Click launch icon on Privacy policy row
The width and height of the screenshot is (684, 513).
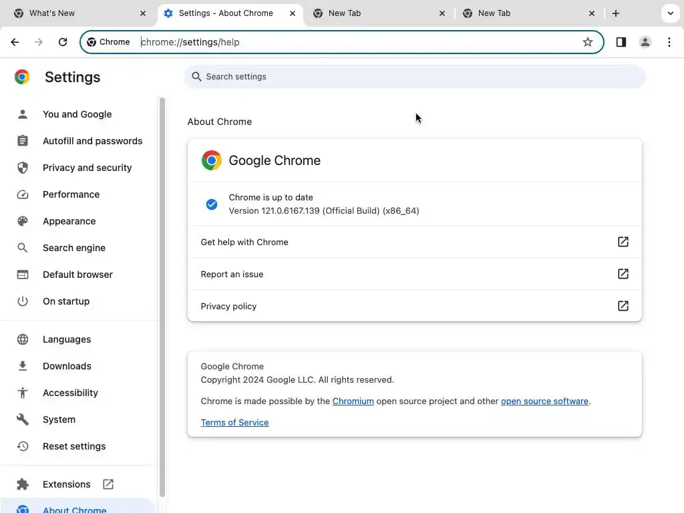click(x=623, y=306)
